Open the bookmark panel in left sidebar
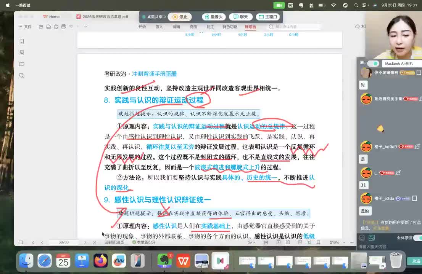This screenshot has width=422, height=274. [22, 41]
